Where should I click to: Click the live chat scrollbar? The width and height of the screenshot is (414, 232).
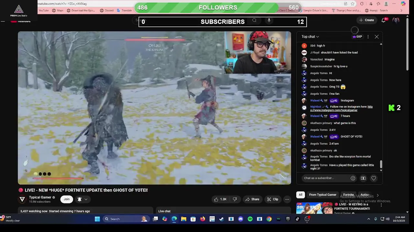[x=381, y=165]
